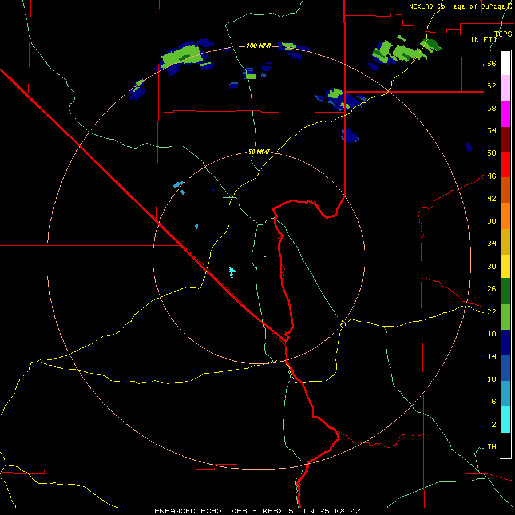
Task: Click the 30 legend value
Action: pos(492,266)
